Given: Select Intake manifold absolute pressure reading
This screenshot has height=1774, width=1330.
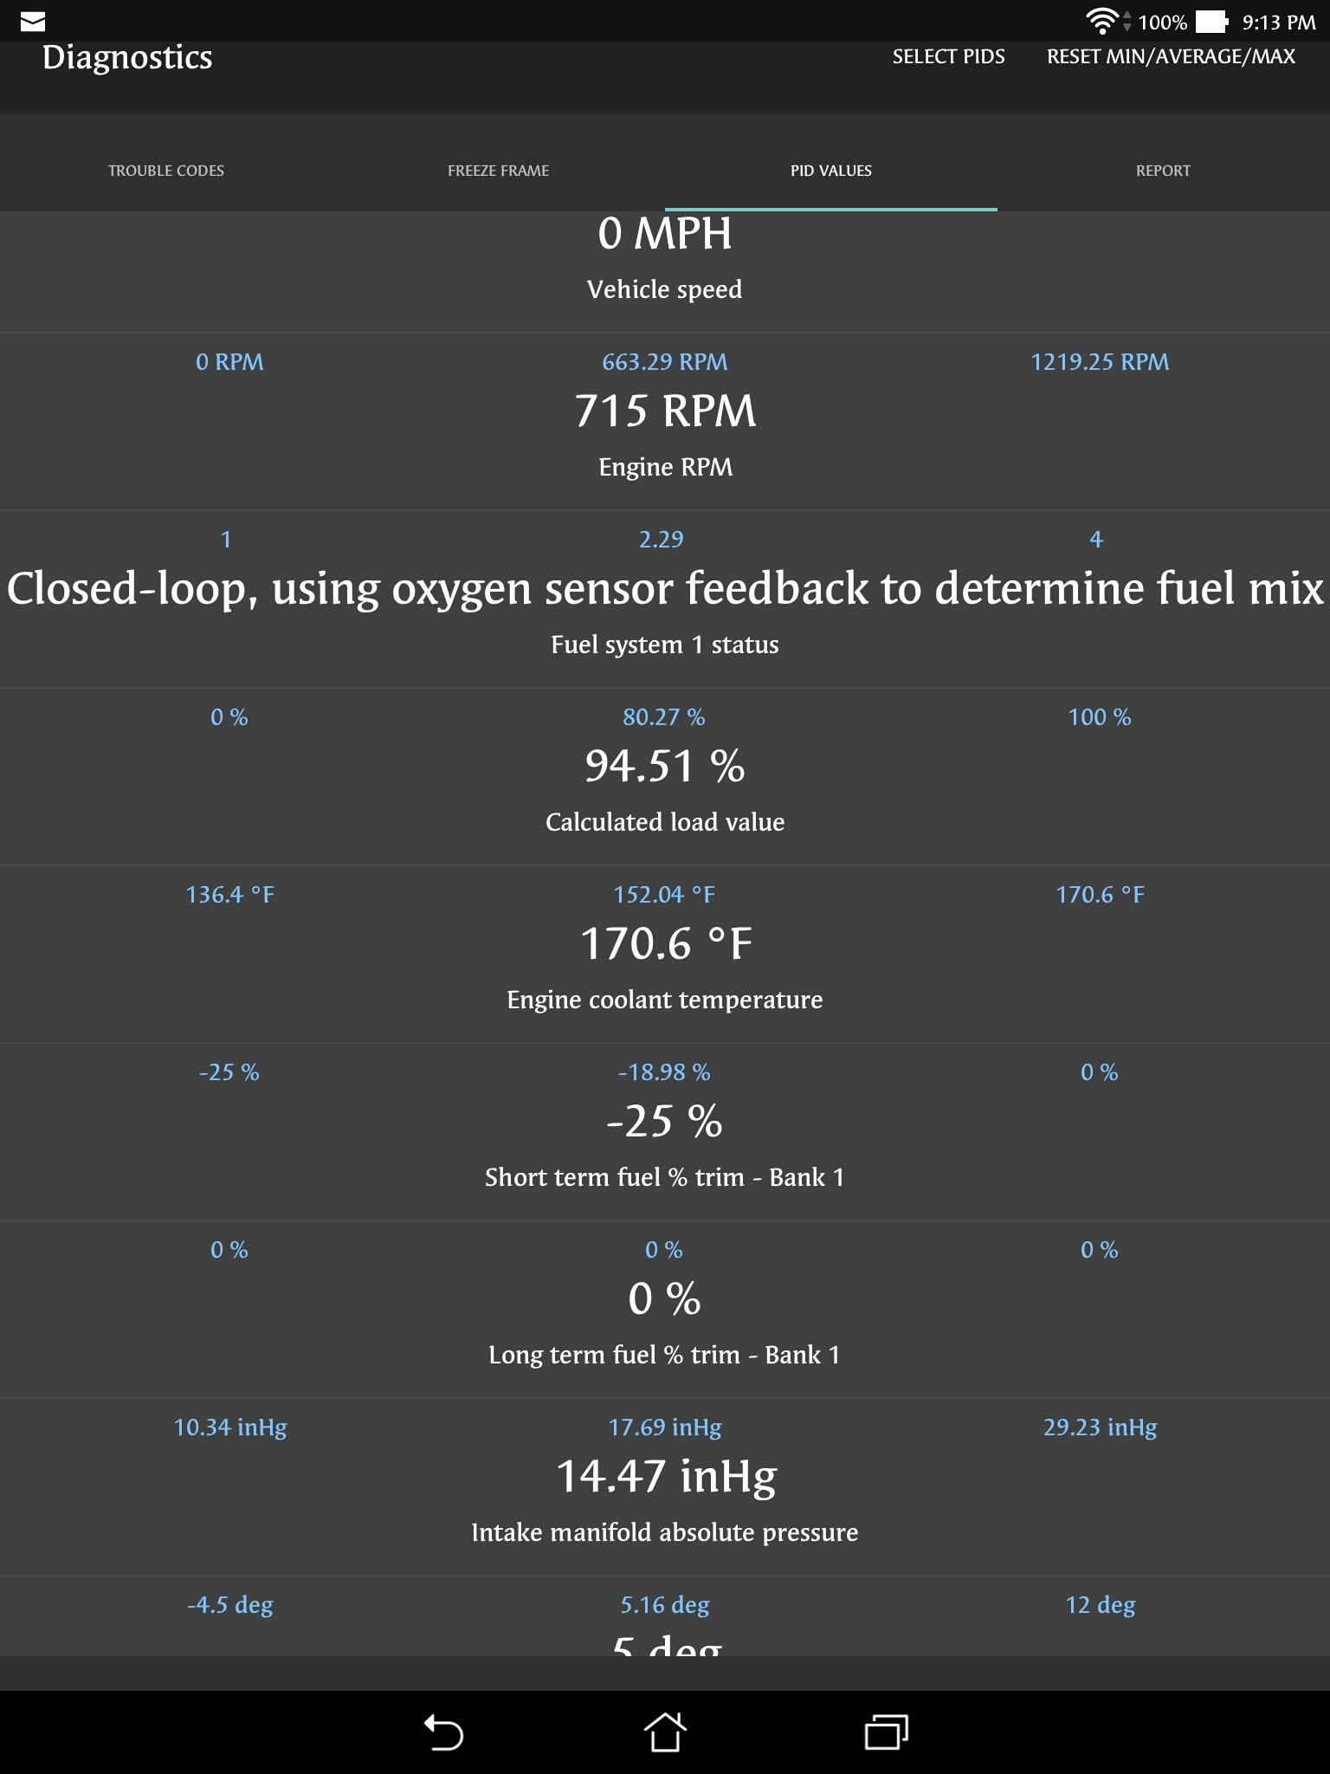Looking at the screenshot, I should [x=665, y=1477].
